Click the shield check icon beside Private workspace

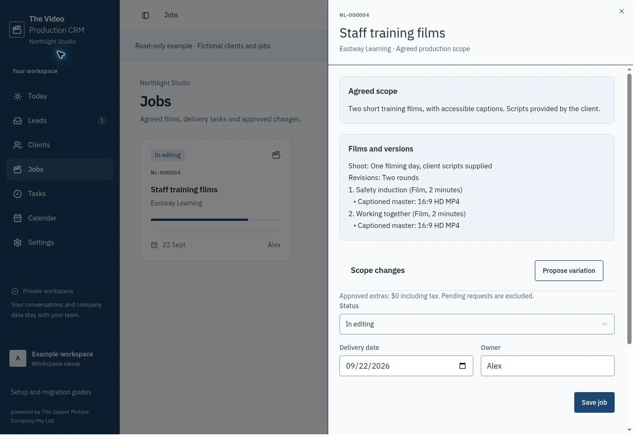[x=15, y=291]
